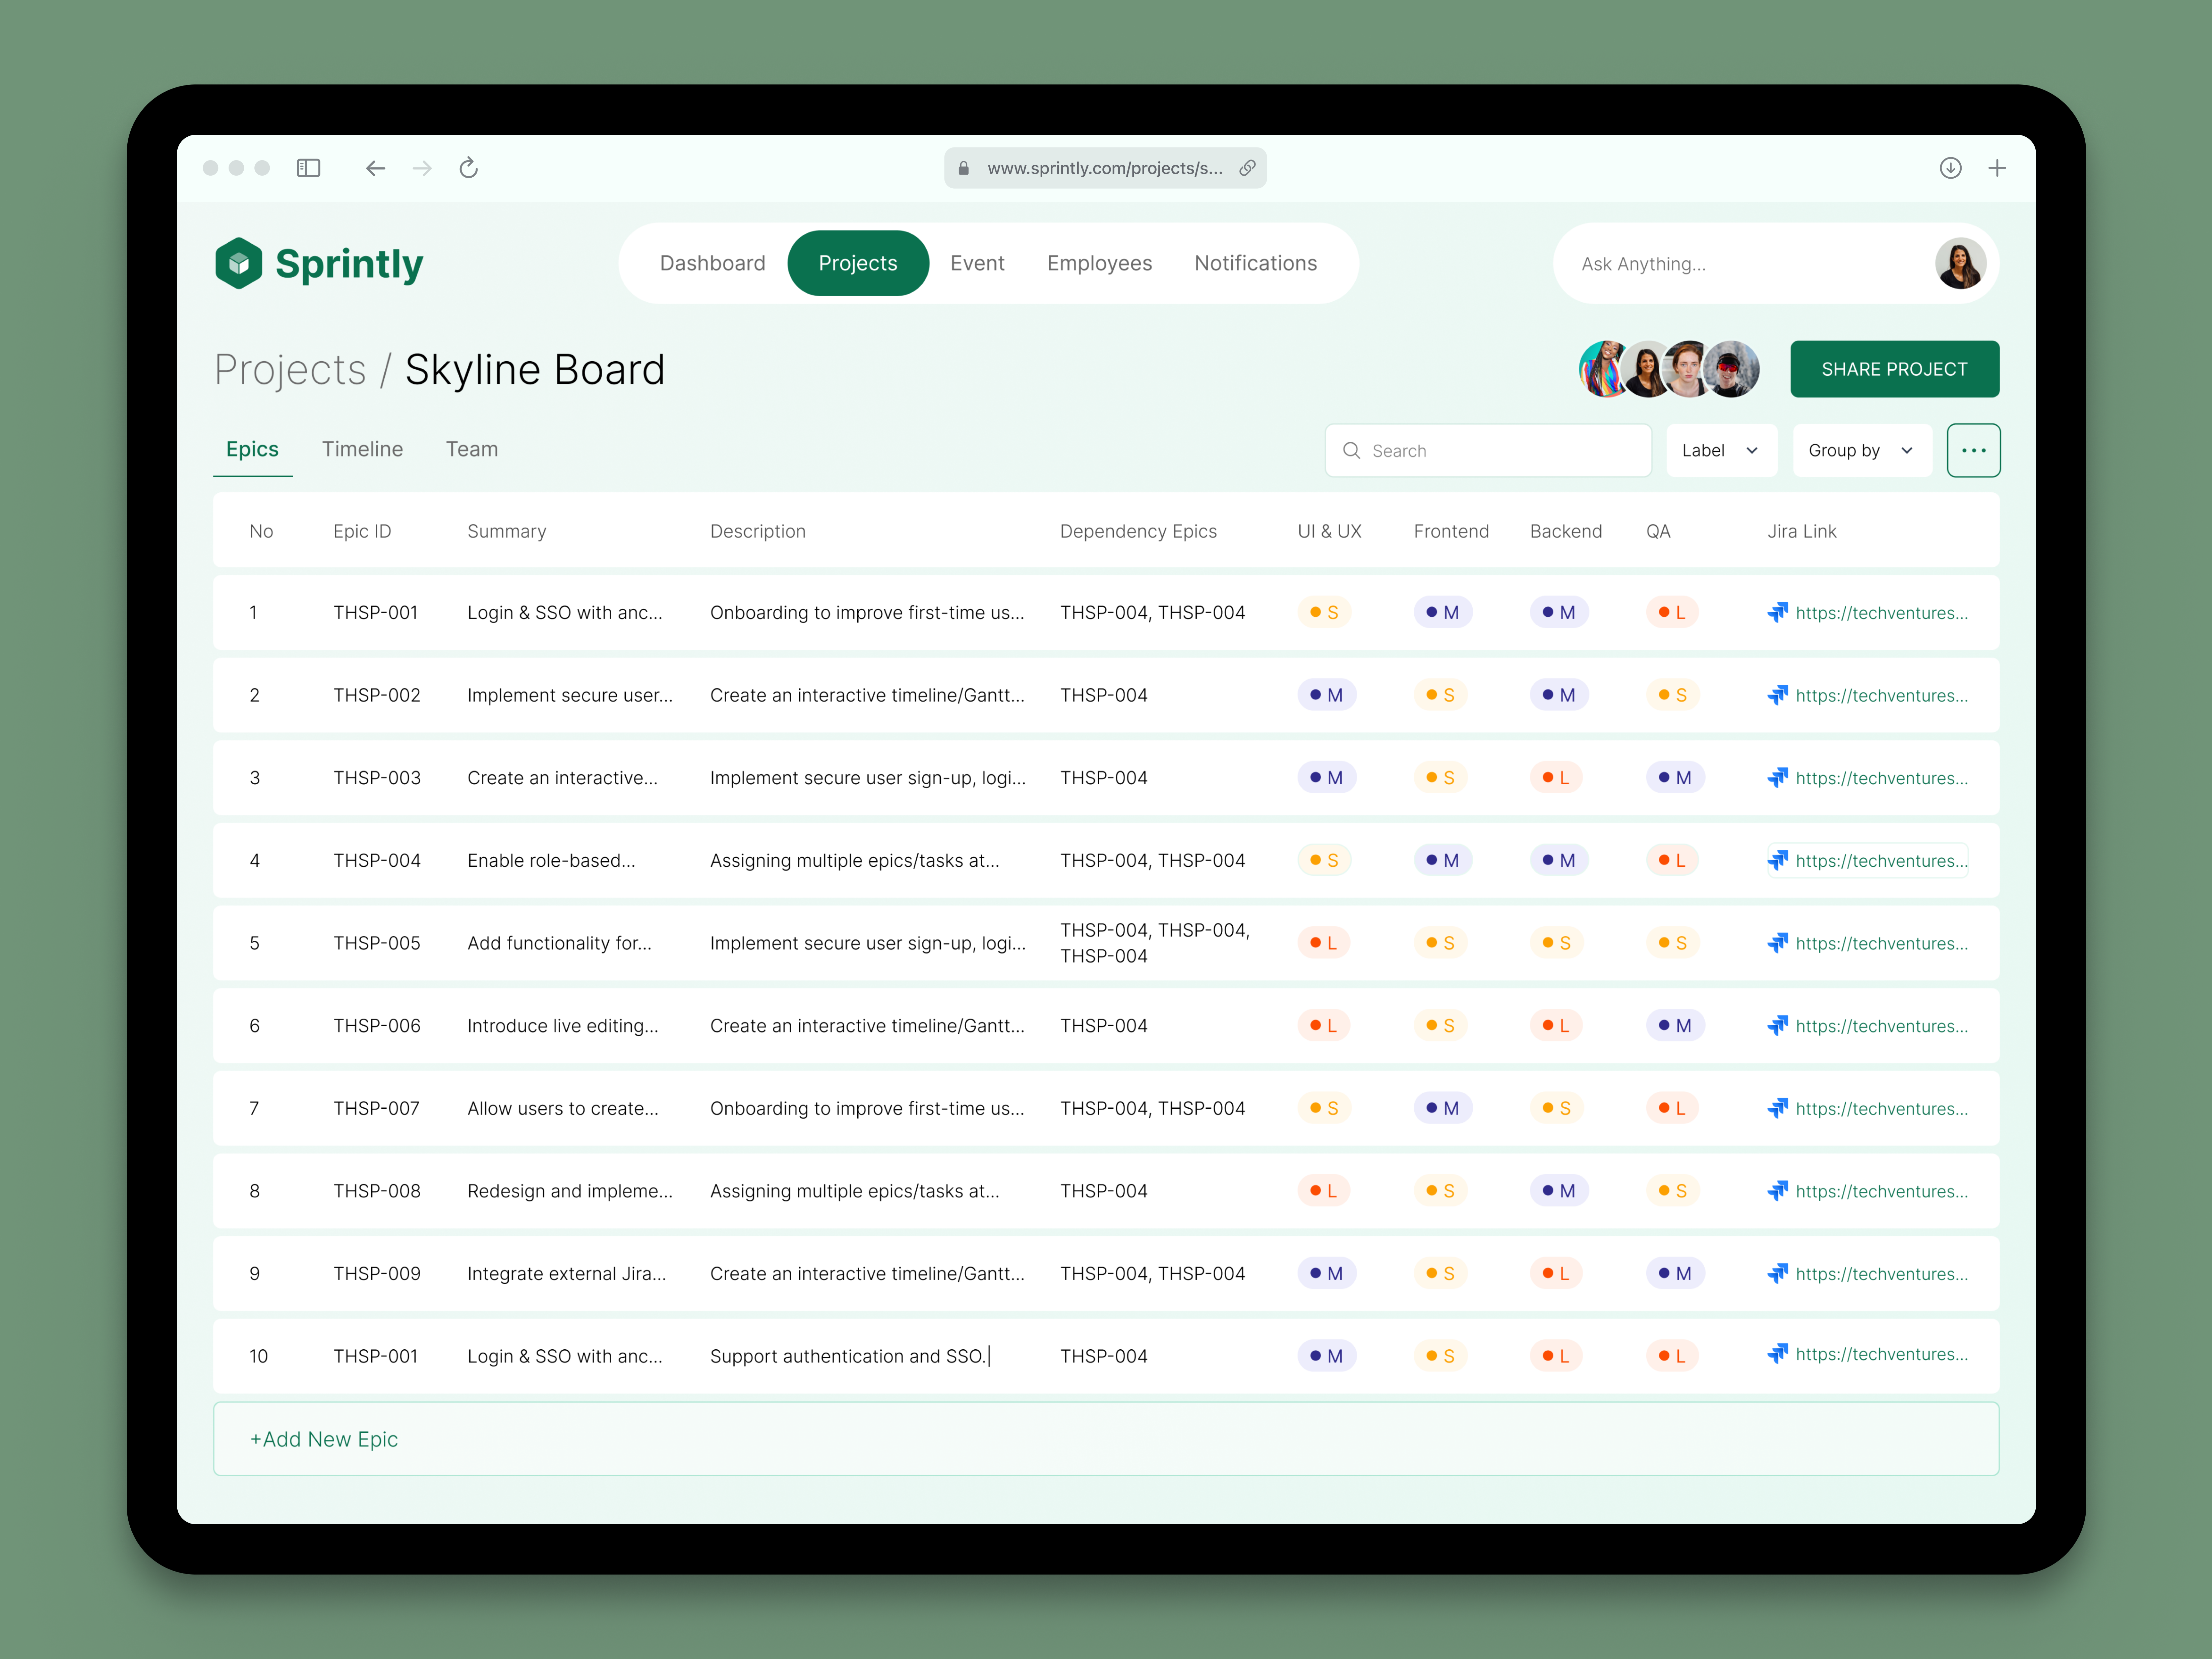Reload the page using the browser refresh icon
This screenshot has height=1659, width=2212.
[468, 168]
